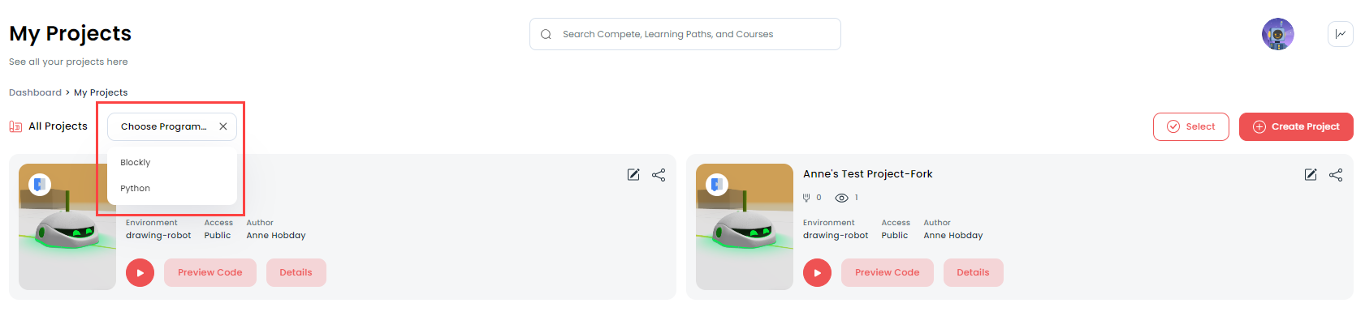Focus the Search Compete and Courses field
The image size is (1365, 316).
(x=685, y=34)
